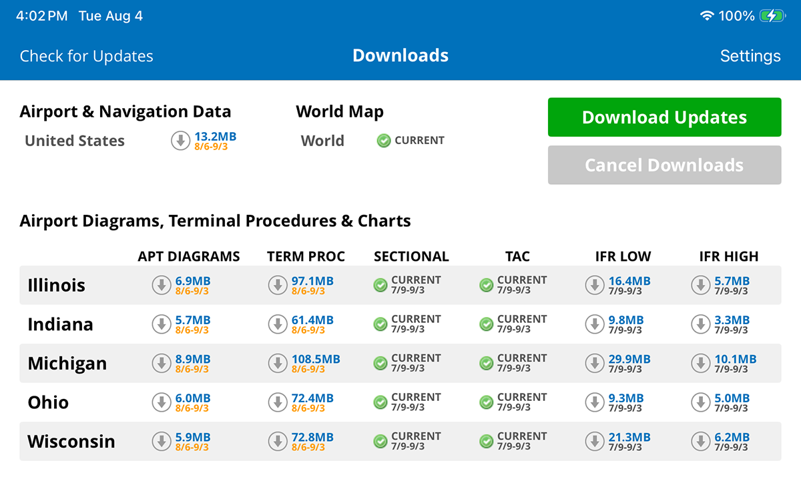Tap the battery indicator in status bar
Image resolution: width=801 pixels, height=477 pixels.
[x=772, y=16]
